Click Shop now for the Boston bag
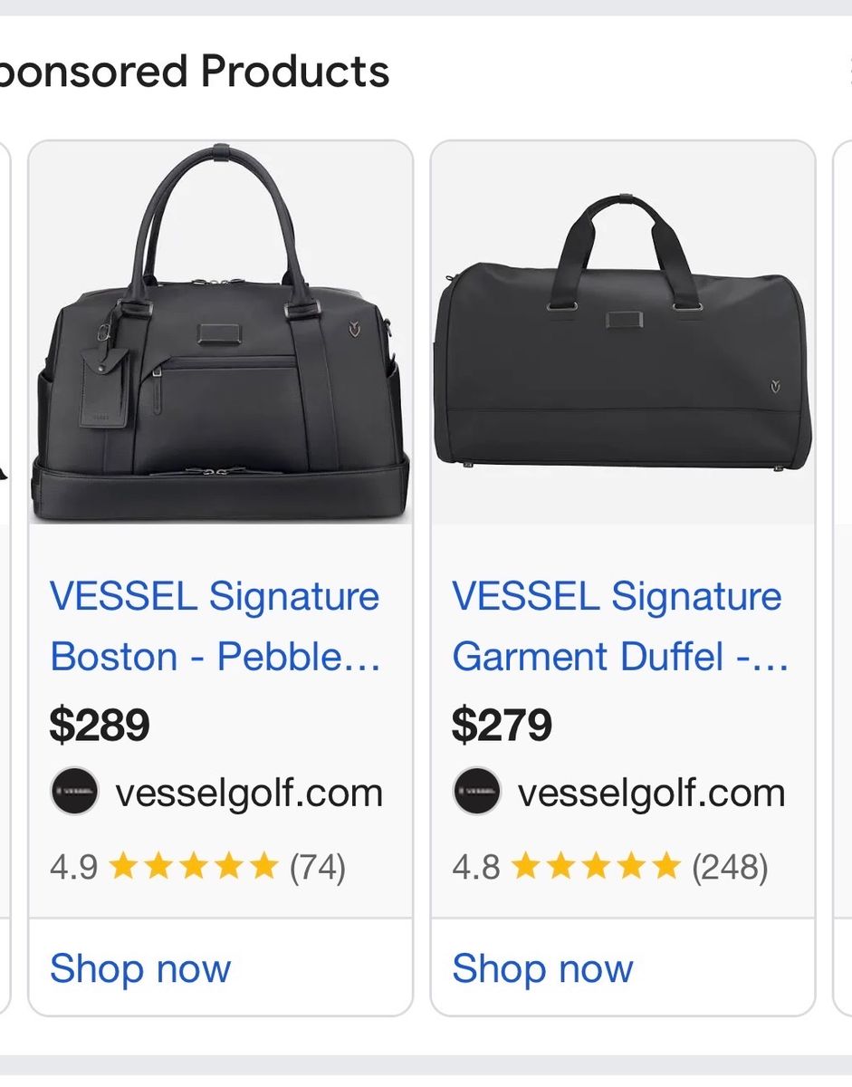Image resolution: width=852 pixels, height=1087 pixels. [x=140, y=968]
